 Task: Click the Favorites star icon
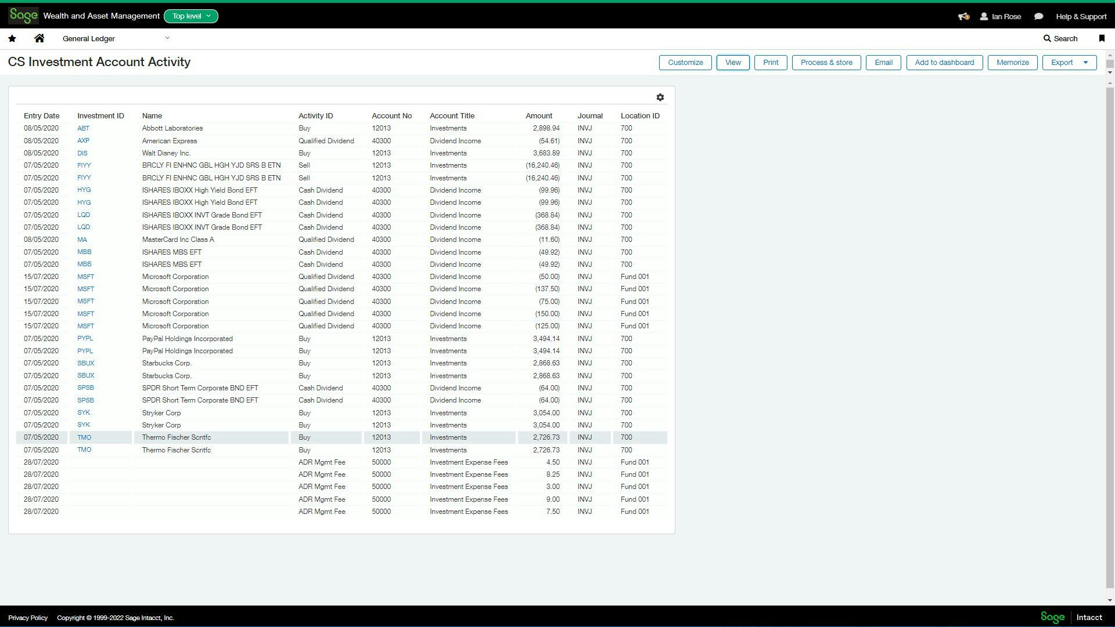(x=12, y=38)
